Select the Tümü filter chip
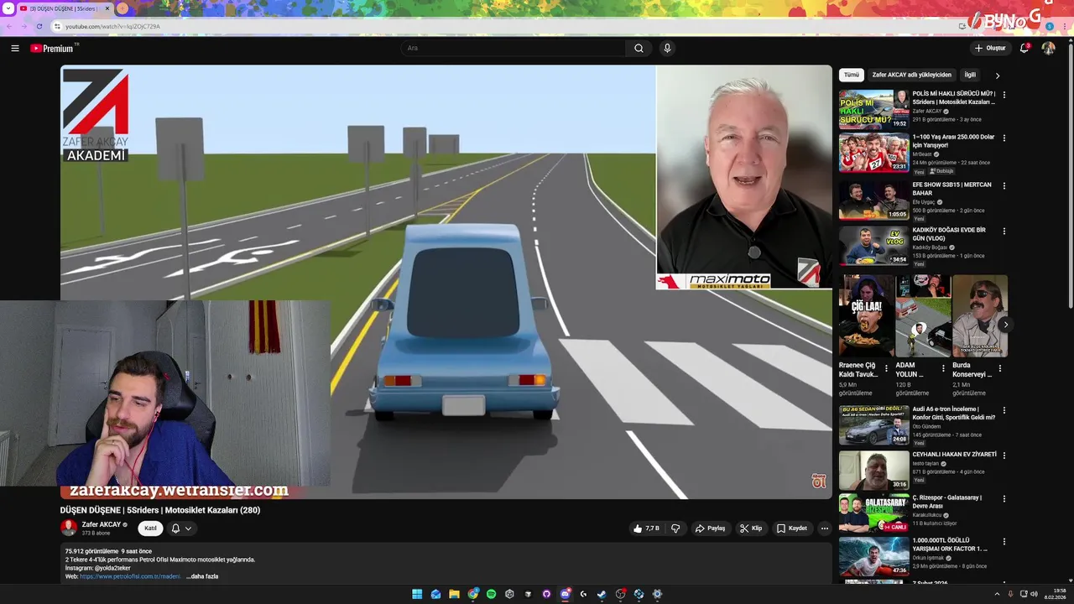1074x604 pixels. pyautogui.click(x=852, y=75)
